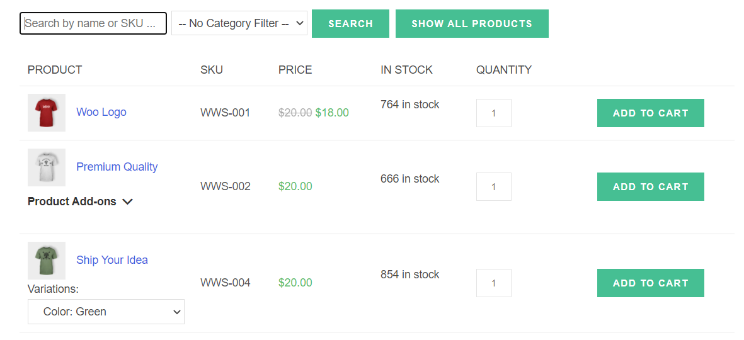
Task: Click the green Ship Your Idea thumbnail
Action: [x=47, y=261]
